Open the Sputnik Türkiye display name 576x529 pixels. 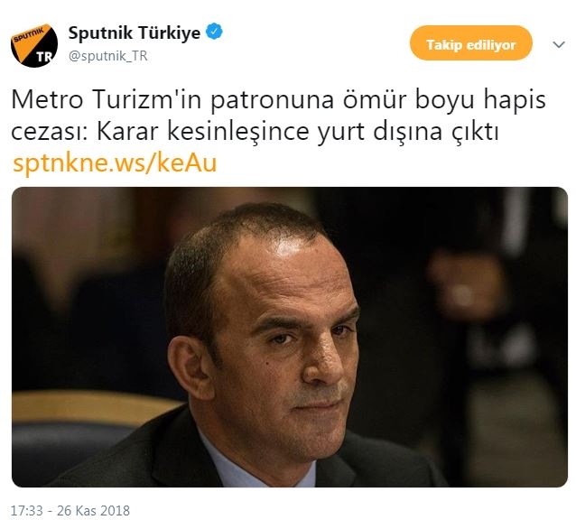point(135,32)
